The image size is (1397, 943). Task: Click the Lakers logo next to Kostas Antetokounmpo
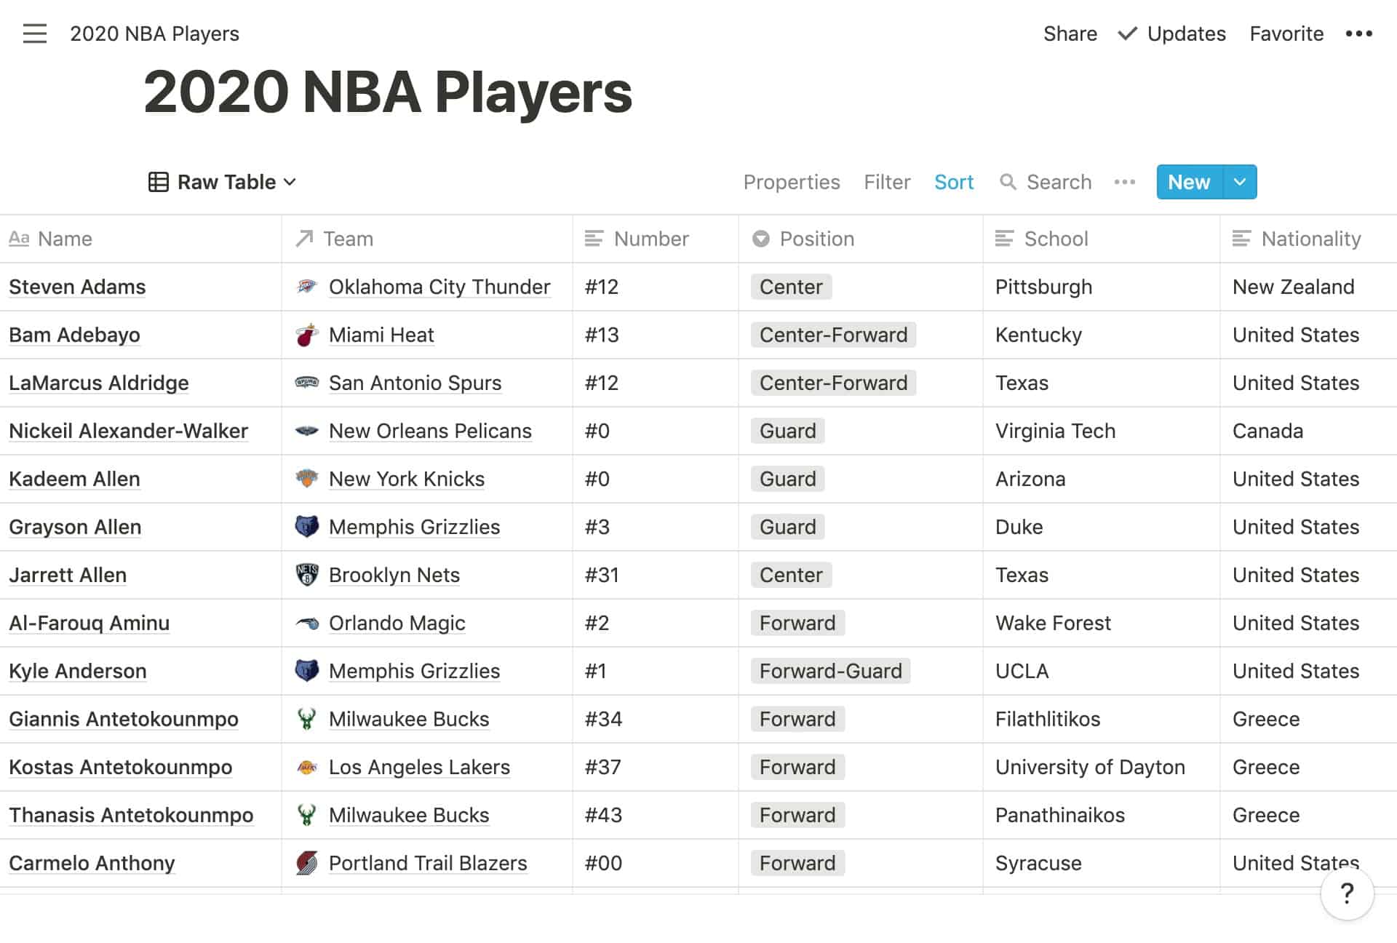[x=309, y=767]
